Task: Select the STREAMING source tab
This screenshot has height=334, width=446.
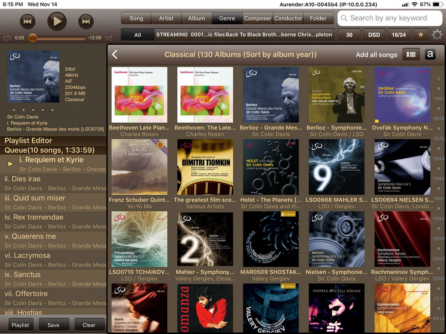Action: coord(172,35)
